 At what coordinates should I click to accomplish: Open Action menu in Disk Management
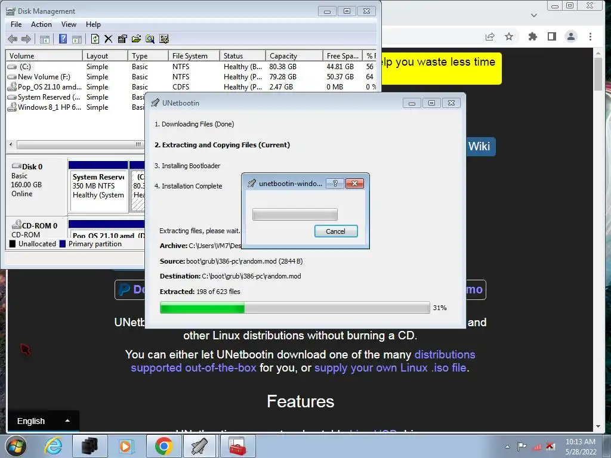click(41, 24)
